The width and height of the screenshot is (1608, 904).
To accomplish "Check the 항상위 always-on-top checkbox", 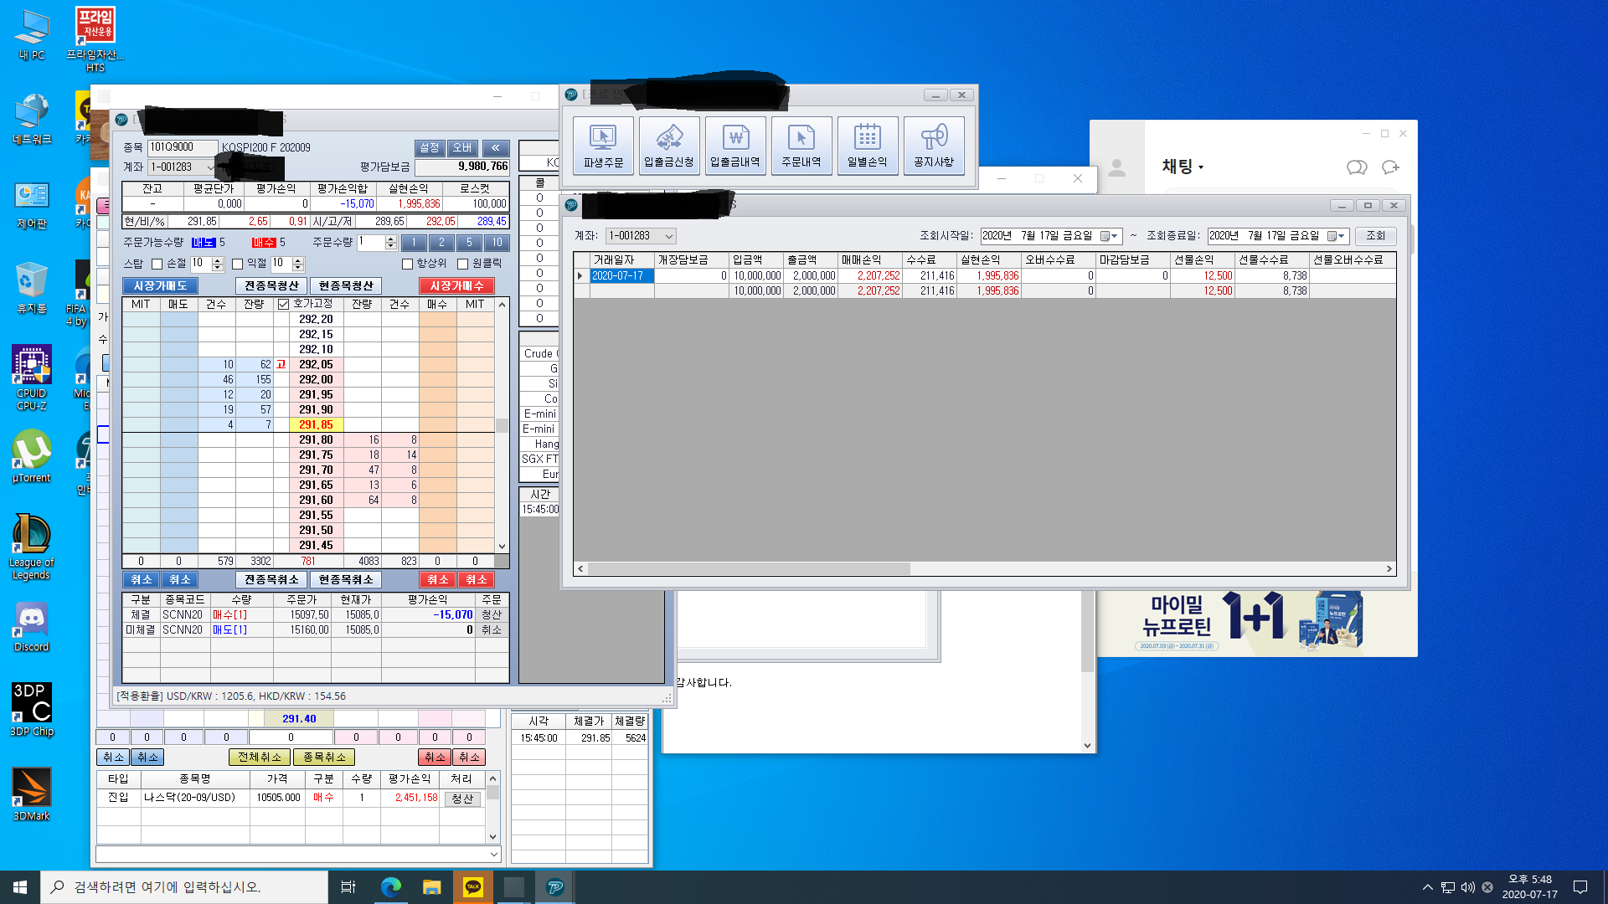I will [x=407, y=264].
